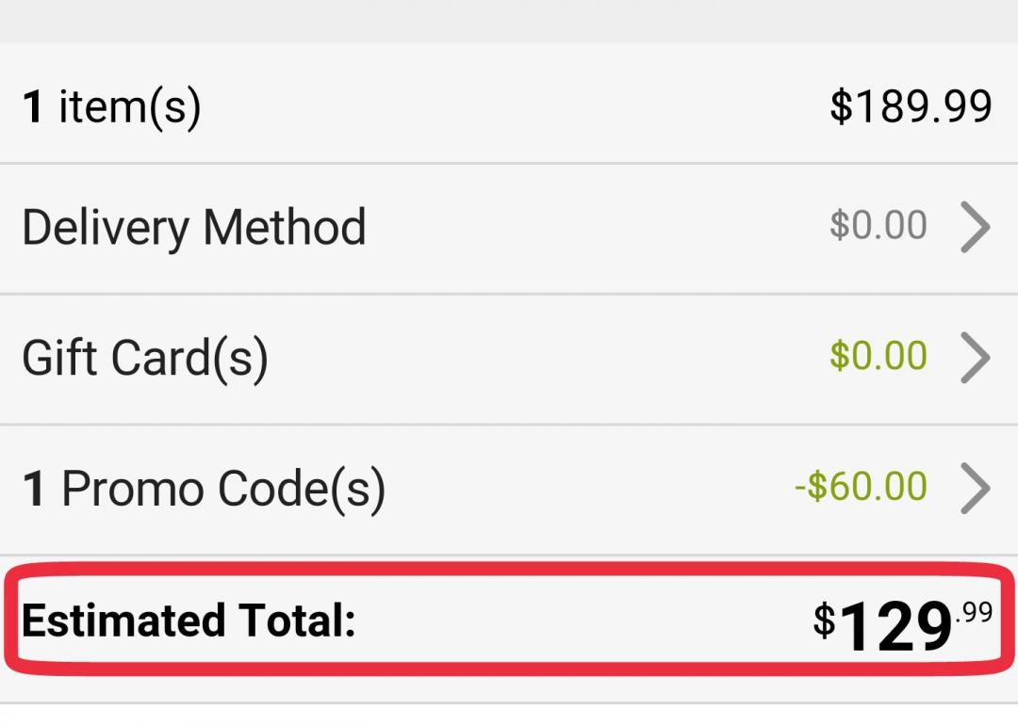This screenshot has width=1018, height=725.
Task: Select the item(s) count label
Action: pos(129,106)
